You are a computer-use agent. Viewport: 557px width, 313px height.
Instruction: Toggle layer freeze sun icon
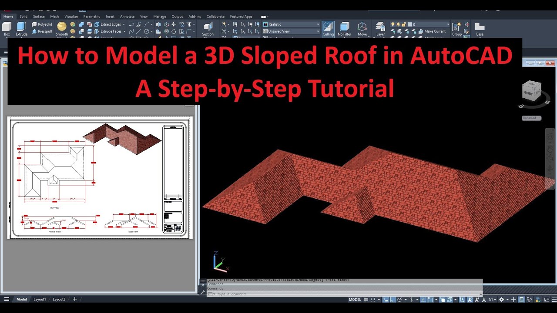coord(398,24)
